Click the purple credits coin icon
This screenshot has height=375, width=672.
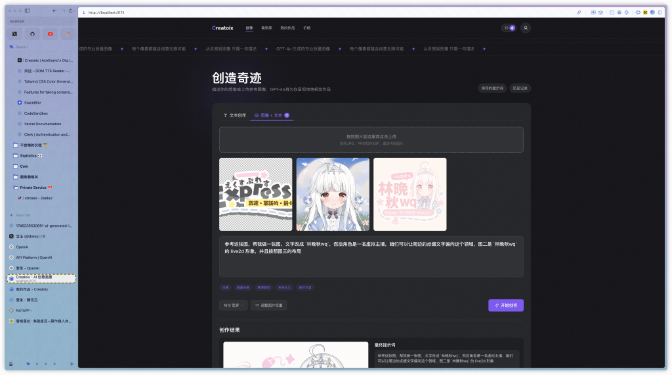pyautogui.click(x=512, y=28)
